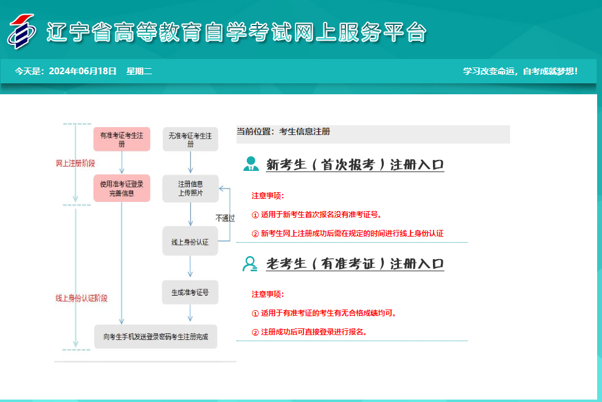Click the 无准考证考生注册 flowchart box
This screenshot has height=402, width=602.
pyautogui.click(x=190, y=139)
